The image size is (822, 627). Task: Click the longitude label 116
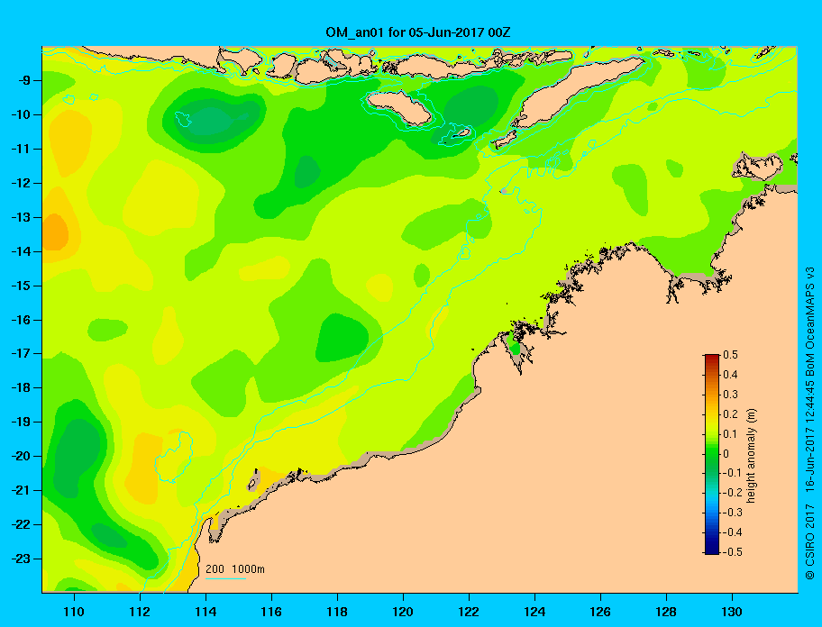(x=271, y=612)
